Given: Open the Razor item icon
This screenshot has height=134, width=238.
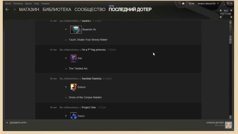Looking at the screenshot, I should point(74,116).
